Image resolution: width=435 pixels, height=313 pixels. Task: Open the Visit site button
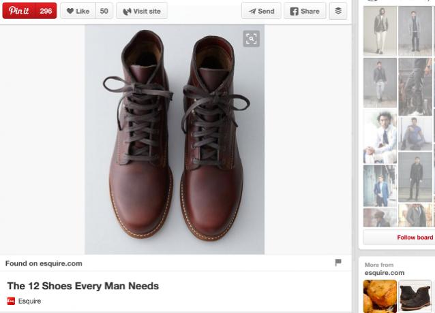142,11
